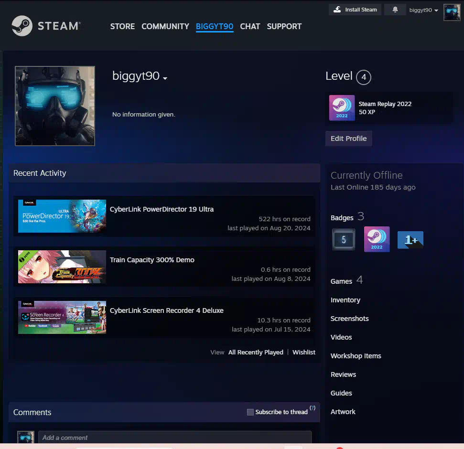
Task: Open Train Capacity 300% Demo title
Action: [x=152, y=260]
